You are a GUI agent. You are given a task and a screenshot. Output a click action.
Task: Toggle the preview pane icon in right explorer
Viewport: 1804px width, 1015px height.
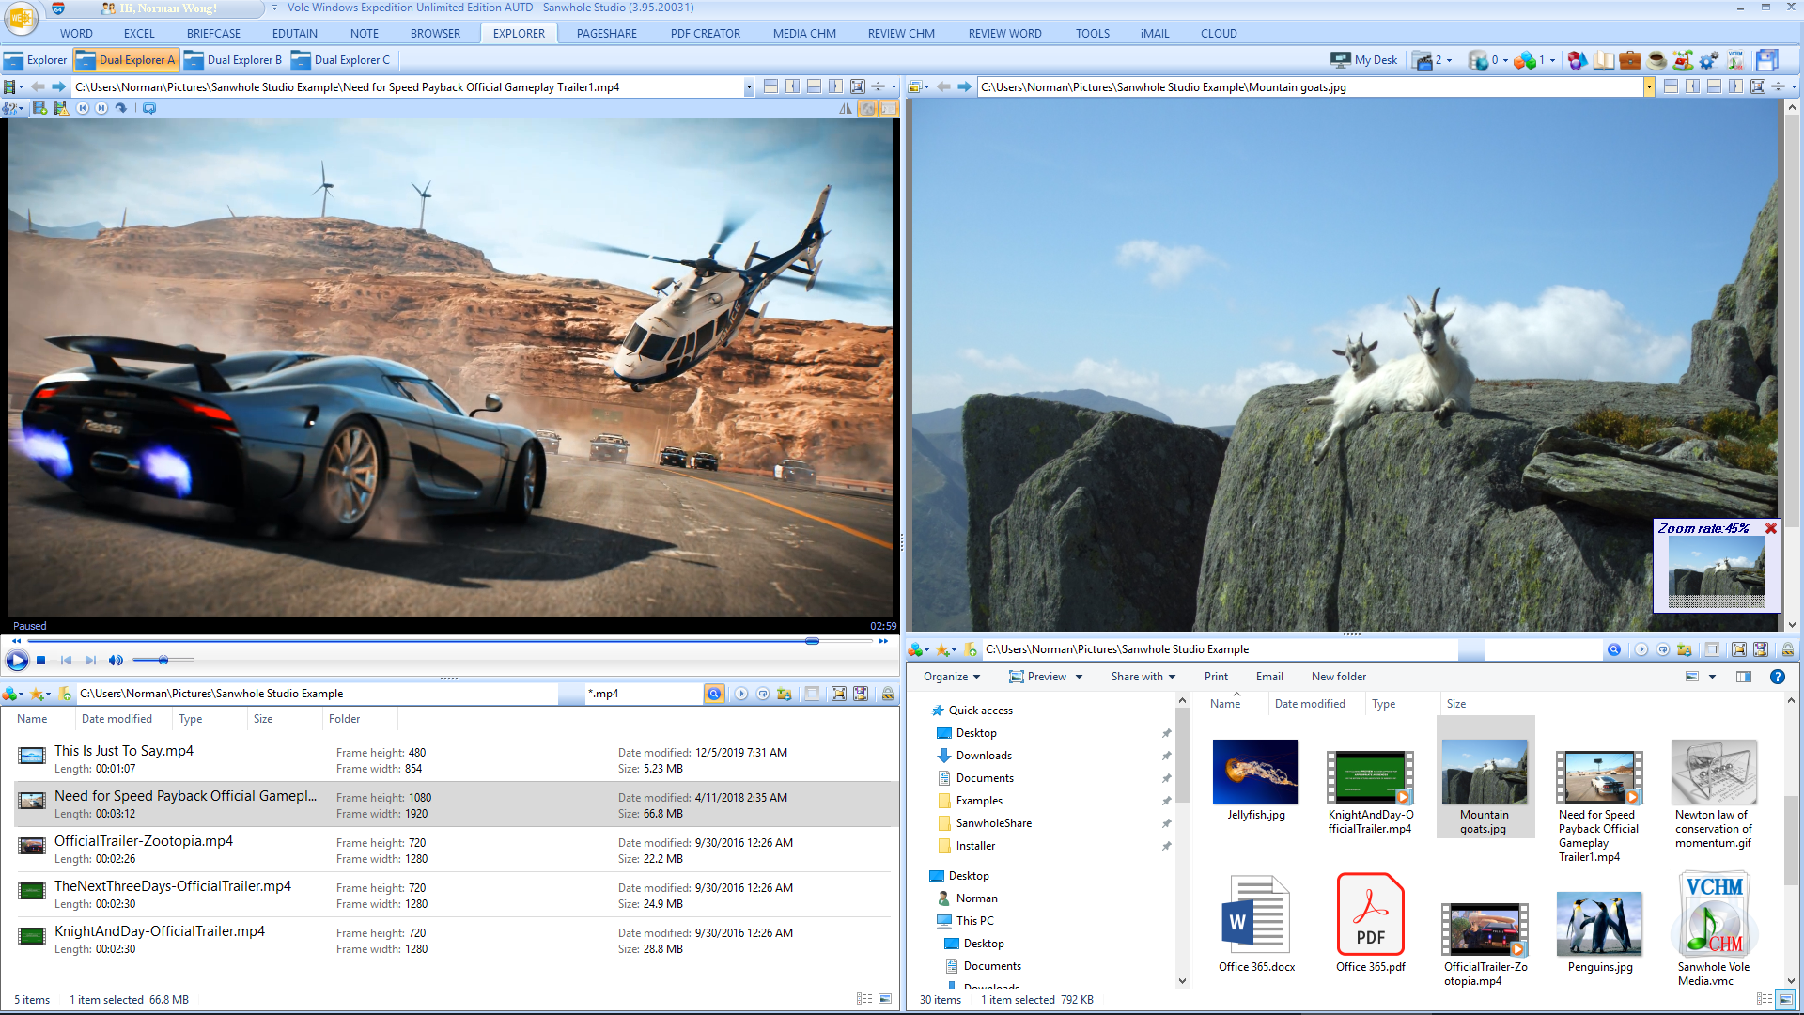point(1744,677)
